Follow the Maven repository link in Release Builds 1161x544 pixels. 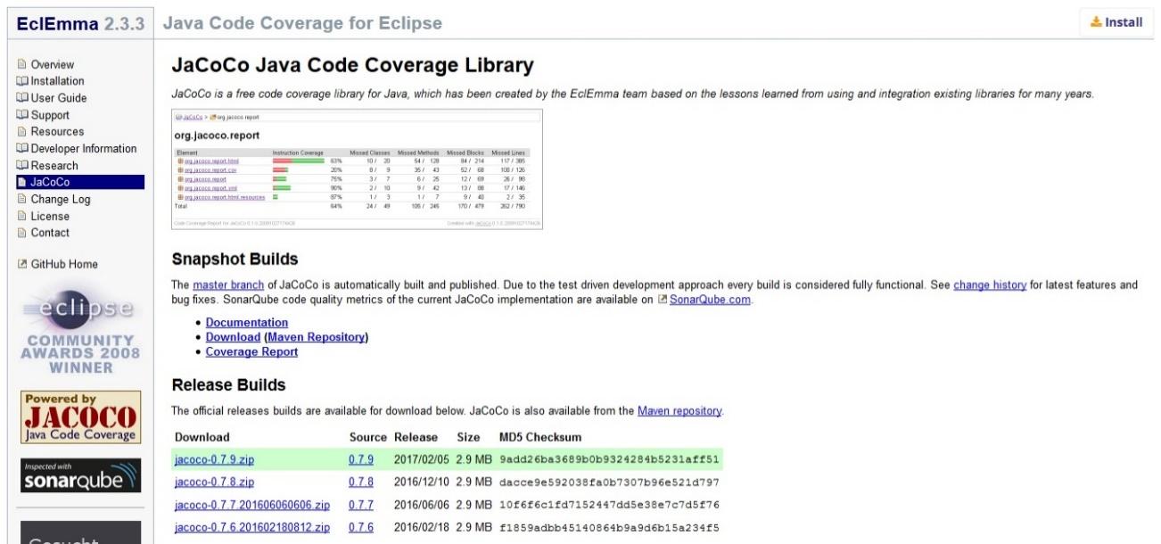(679, 411)
